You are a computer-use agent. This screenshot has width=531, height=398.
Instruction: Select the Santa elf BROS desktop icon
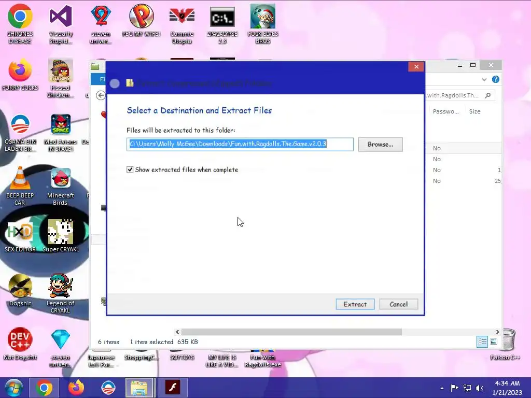pos(263,24)
